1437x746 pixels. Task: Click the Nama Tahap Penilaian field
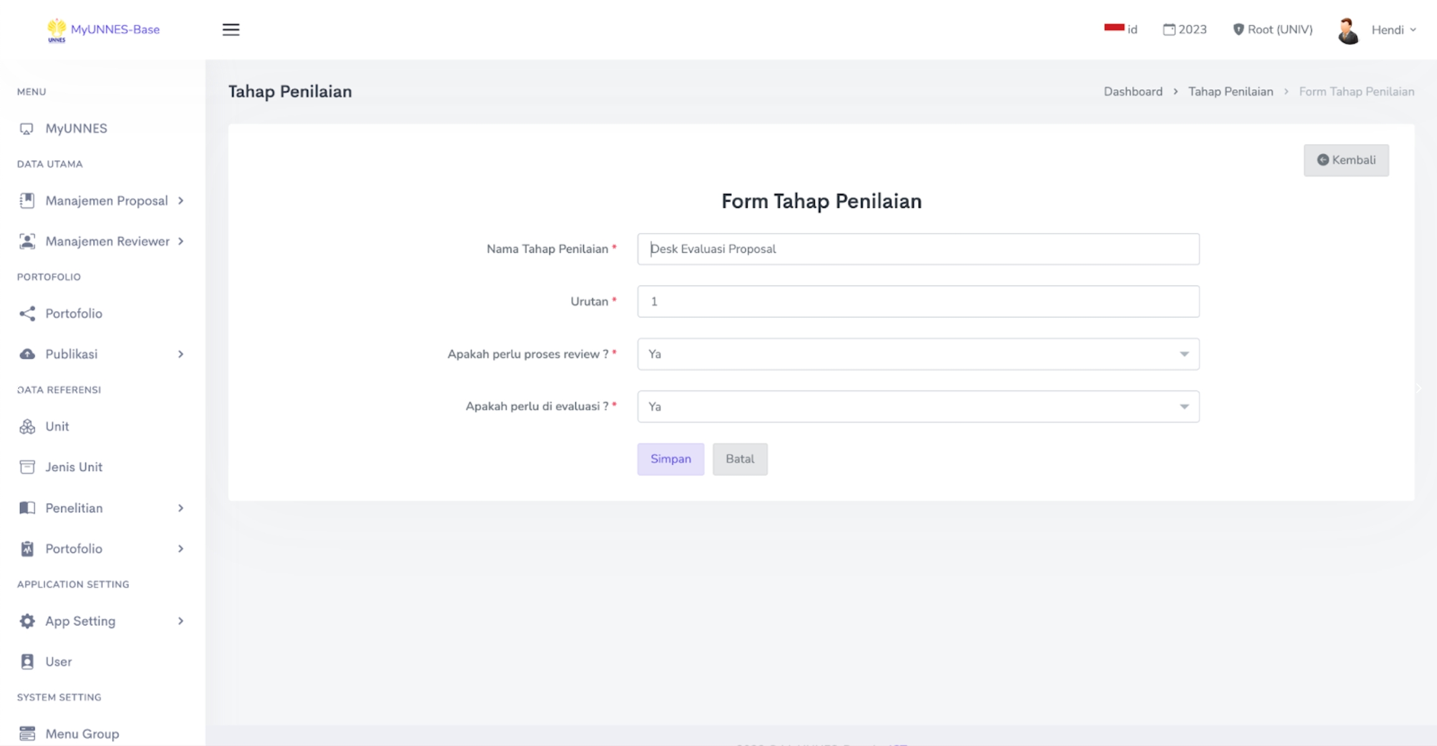tap(917, 249)
